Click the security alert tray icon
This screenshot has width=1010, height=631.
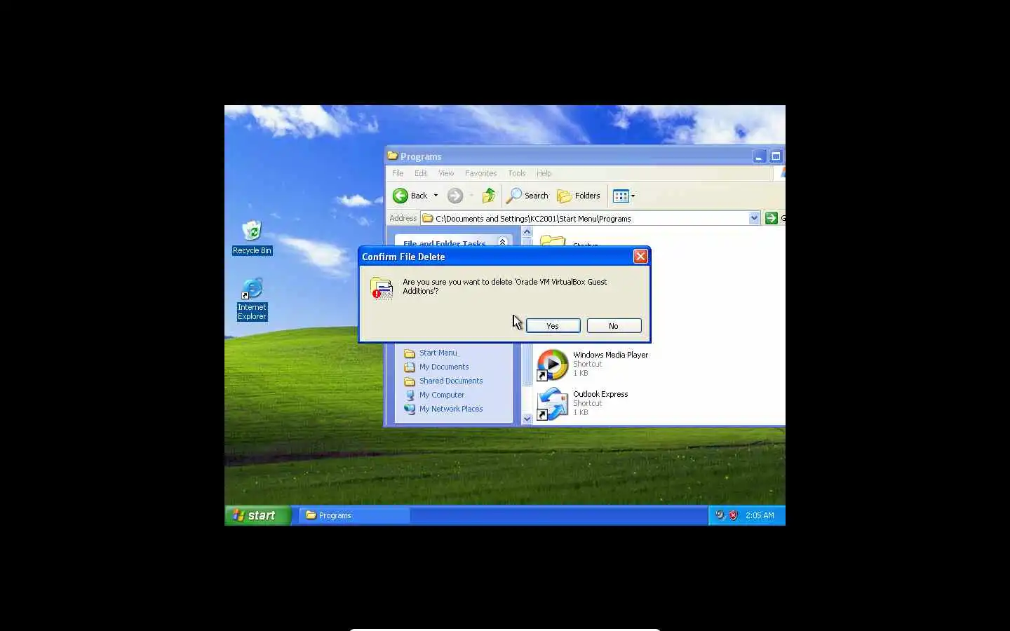(x=733, y=515)
